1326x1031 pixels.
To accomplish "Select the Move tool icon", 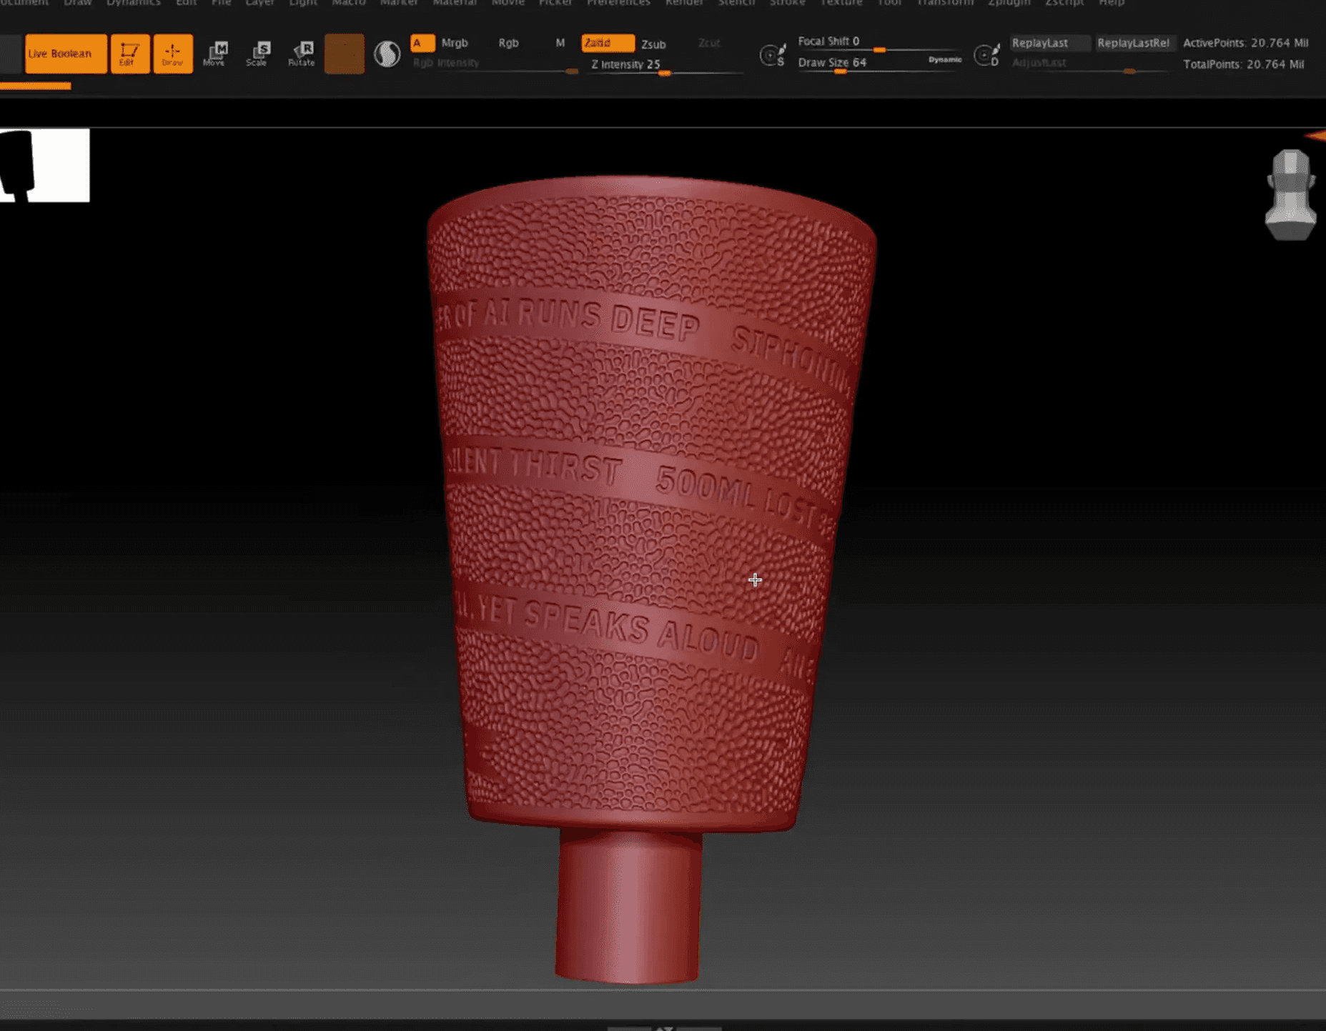I will point(215,54).
